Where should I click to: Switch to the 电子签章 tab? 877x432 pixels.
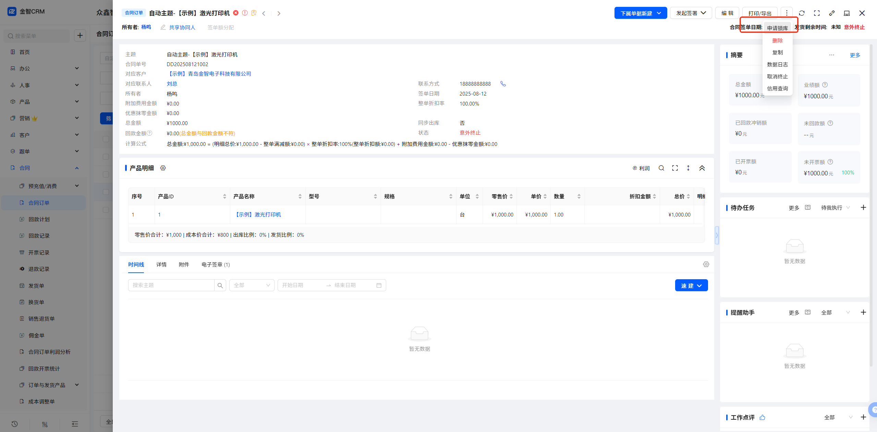(x=216, y=264)
